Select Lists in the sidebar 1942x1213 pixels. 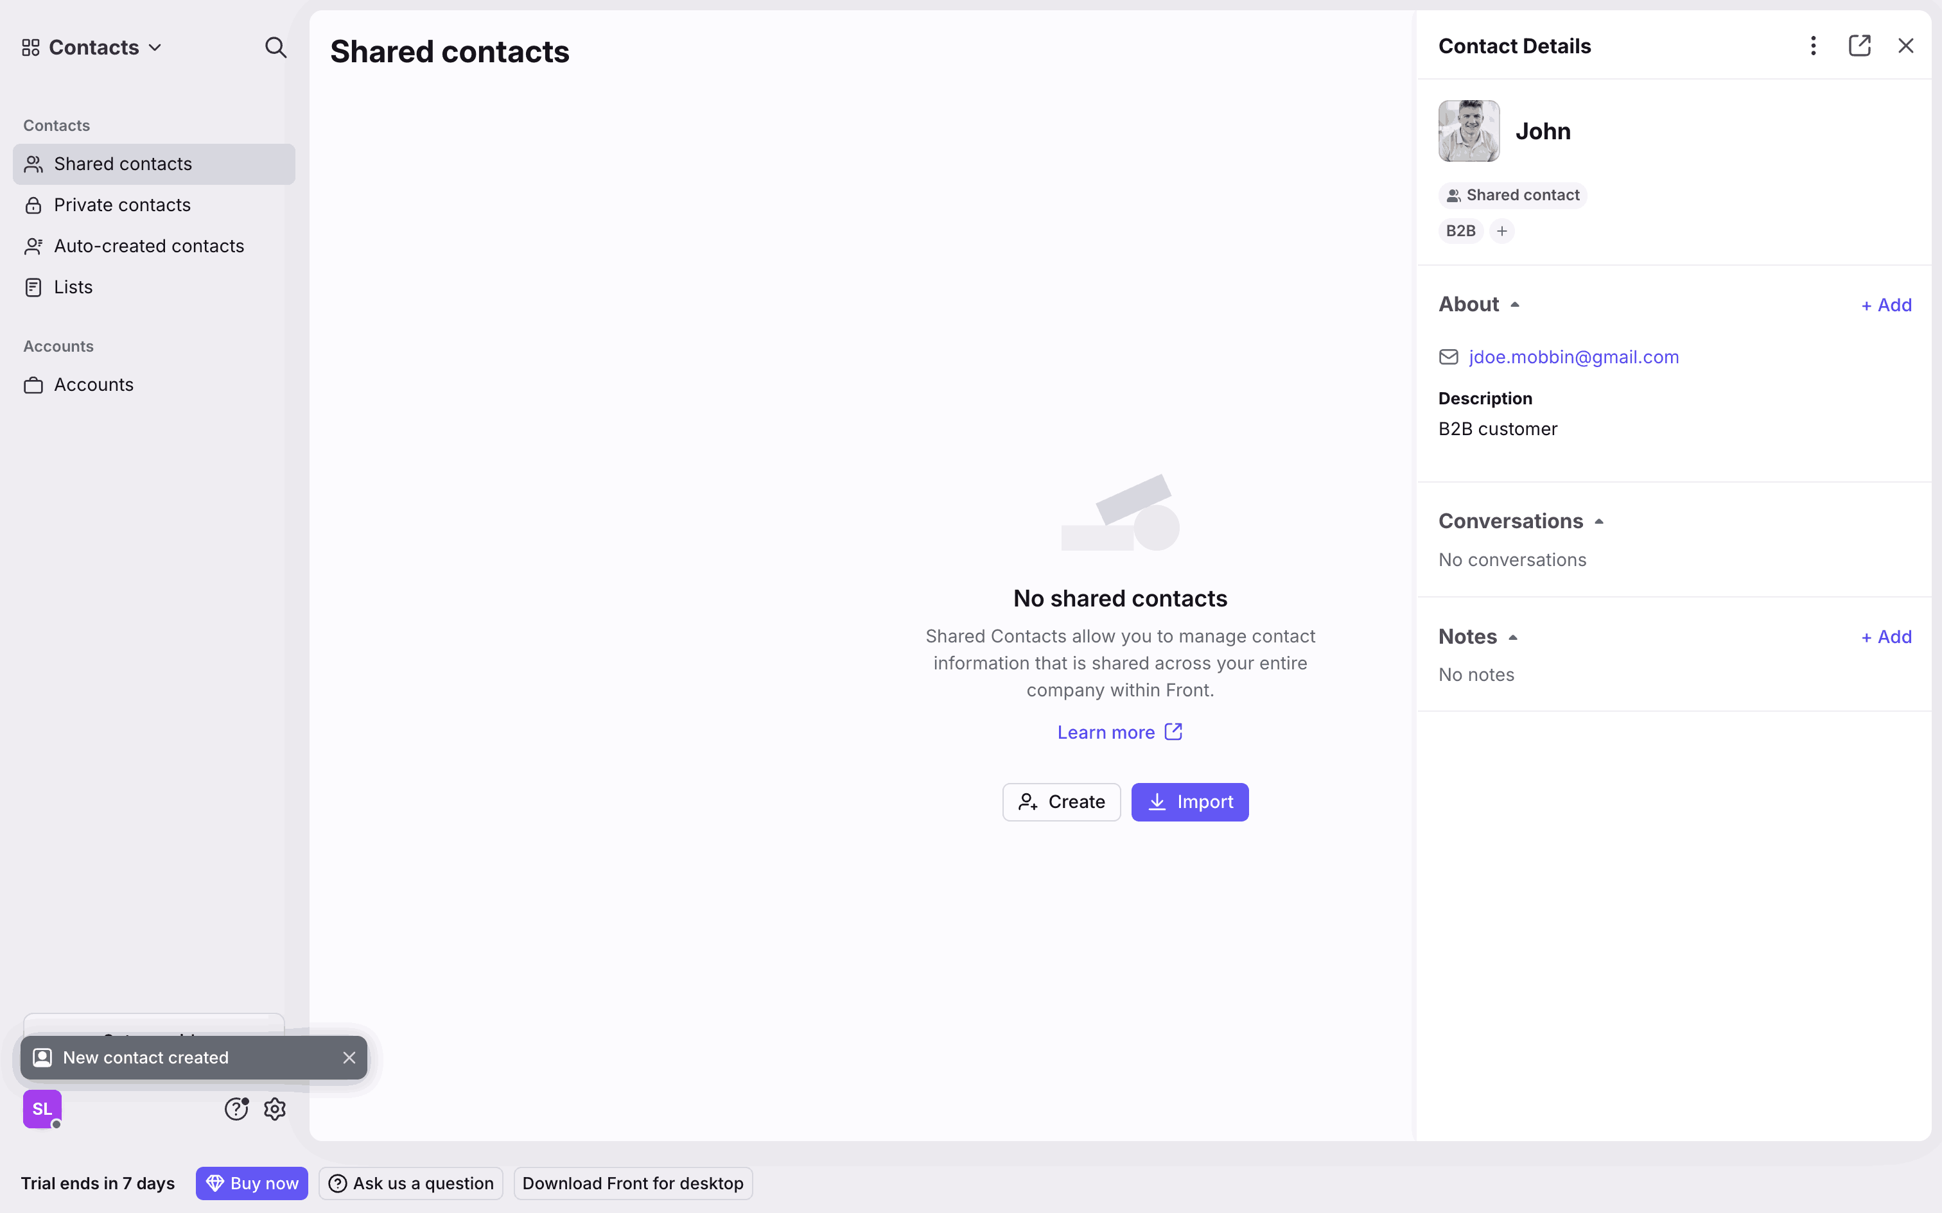(73, 288)
